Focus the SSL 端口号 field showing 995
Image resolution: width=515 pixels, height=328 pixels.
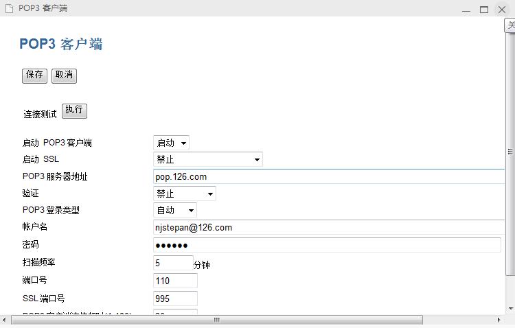click(x=175, y=298)
